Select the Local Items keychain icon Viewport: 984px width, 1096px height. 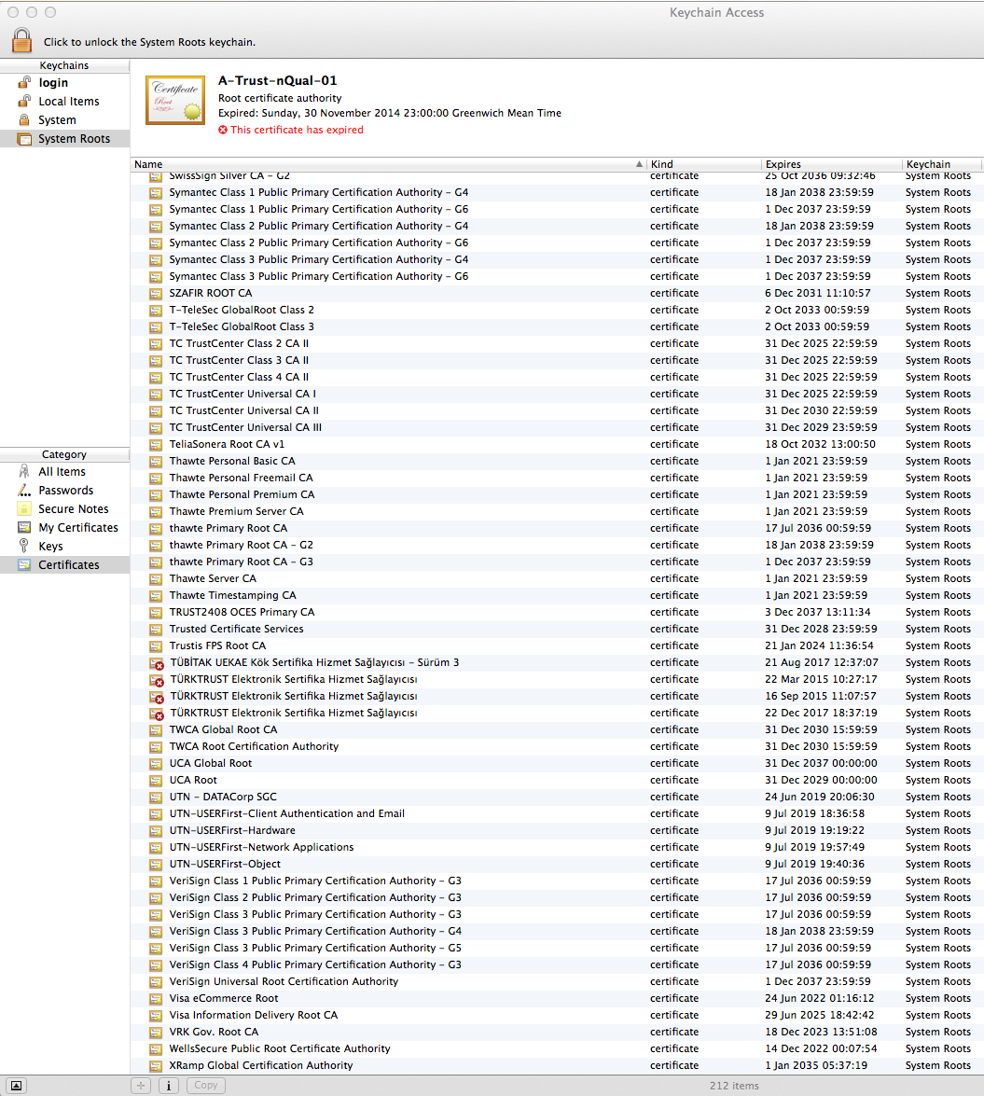(24, 102)
